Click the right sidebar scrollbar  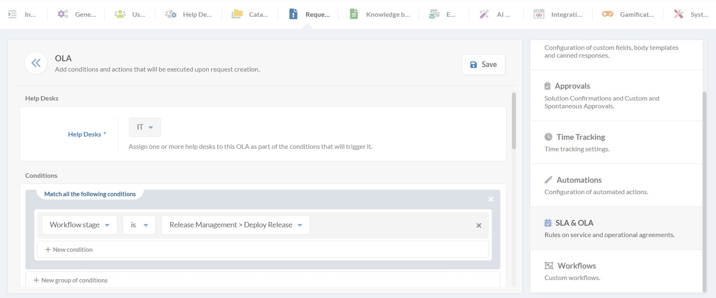[x=705, y=191]
